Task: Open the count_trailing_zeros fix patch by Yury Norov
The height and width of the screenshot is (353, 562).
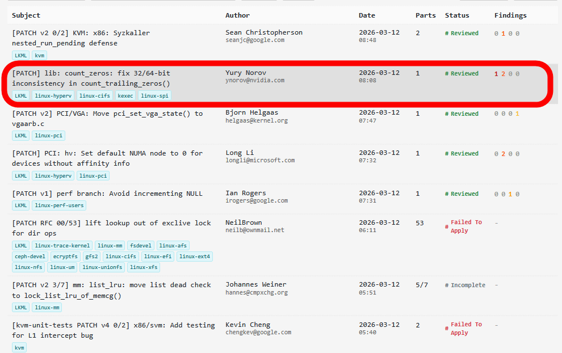Action: pos(91,78)
